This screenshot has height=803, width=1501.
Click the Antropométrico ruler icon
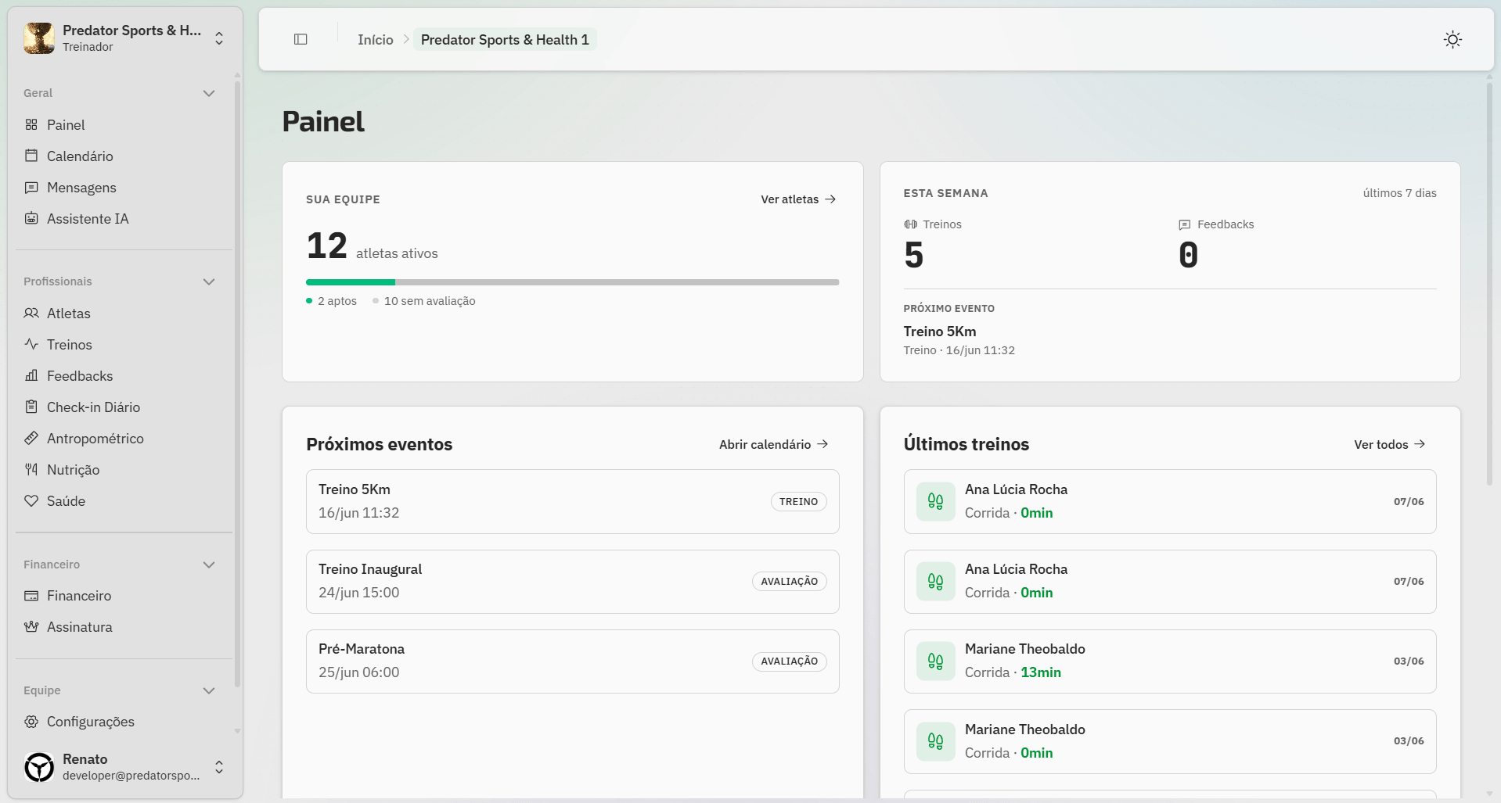click(x=31, y=438)
